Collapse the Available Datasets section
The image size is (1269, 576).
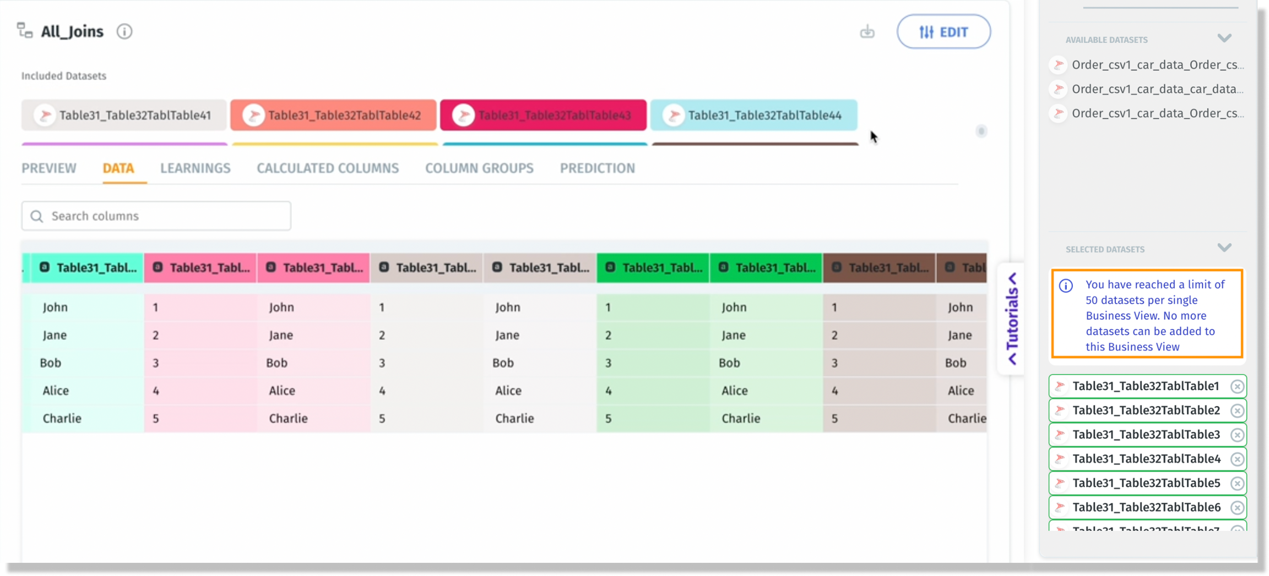[x=1224, y=39]
